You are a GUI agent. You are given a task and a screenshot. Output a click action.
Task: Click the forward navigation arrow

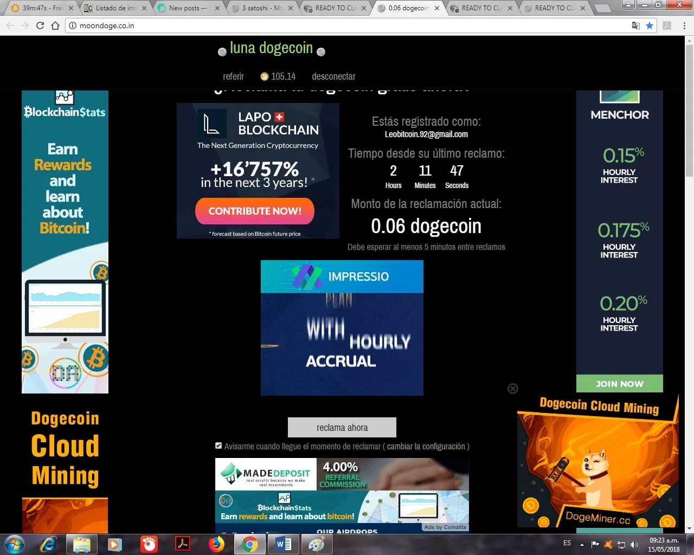point(25,25)
